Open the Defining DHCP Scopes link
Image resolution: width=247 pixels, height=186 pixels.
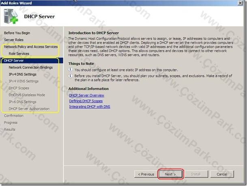[x=86, y=101]
